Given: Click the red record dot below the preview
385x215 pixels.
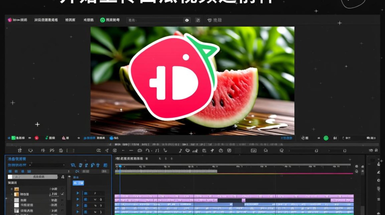Looking at the screenshot, I should click(x=37, y=138).
